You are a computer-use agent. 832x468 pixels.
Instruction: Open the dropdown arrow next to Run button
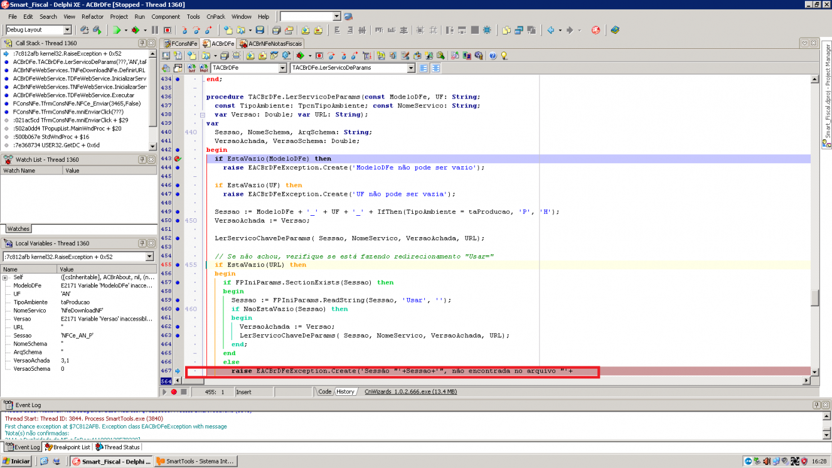pyautogui.click(x=125, y=29)
